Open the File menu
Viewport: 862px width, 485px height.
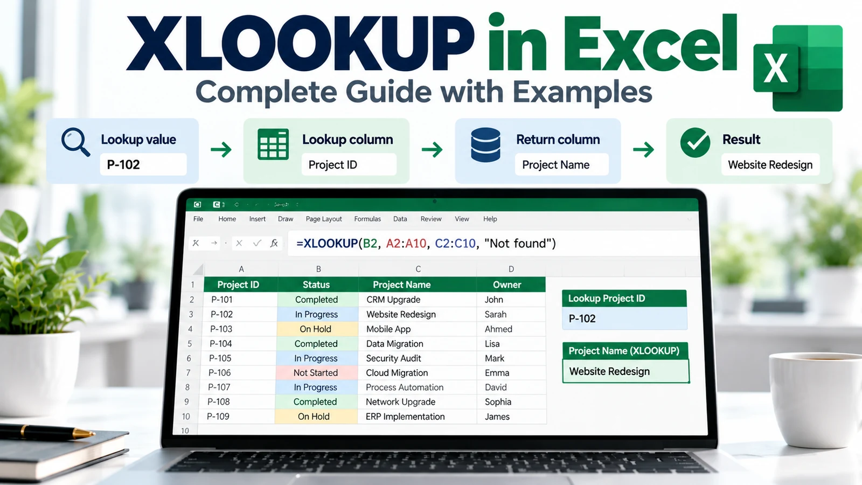(198, 219)
